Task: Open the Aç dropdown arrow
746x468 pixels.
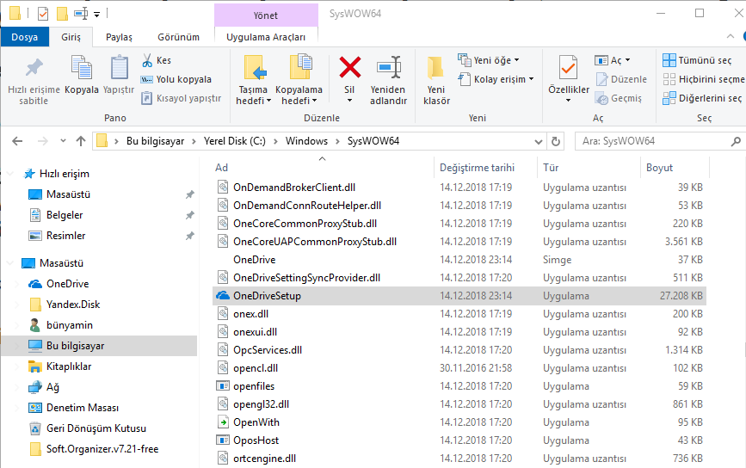Action: (627, 60)
